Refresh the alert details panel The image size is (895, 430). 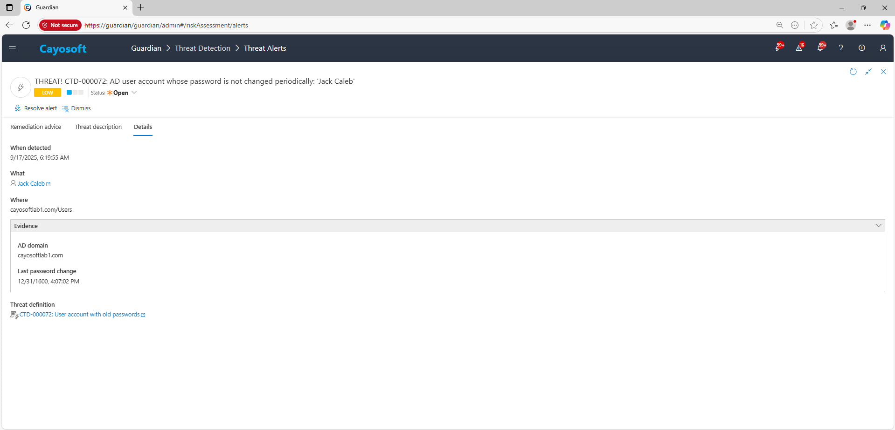(x=853, y=72)
